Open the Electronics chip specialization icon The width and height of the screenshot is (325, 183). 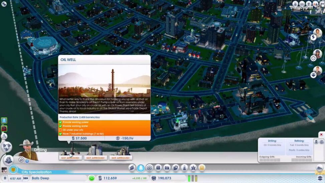click(158, 168)
